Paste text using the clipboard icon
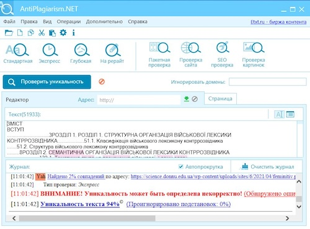This screenshot has width=310, height=229. click(x=52, y=33)
